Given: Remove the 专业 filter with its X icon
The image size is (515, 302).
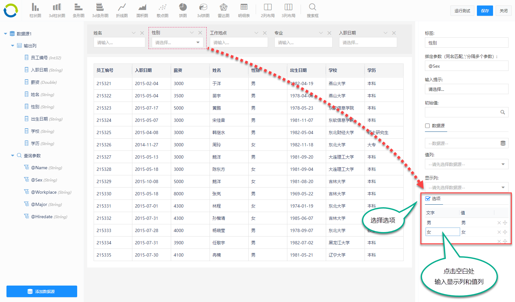Looking at the screenshot, I should 329,33.
